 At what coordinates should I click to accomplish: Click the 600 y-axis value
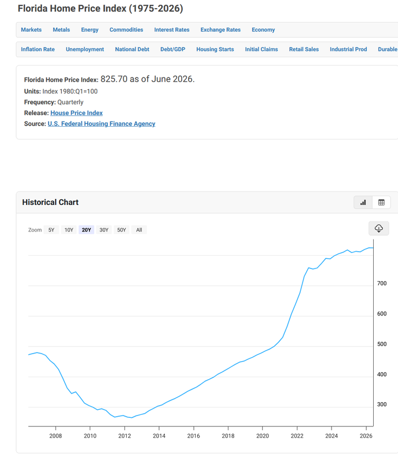(x=382, y=314)
